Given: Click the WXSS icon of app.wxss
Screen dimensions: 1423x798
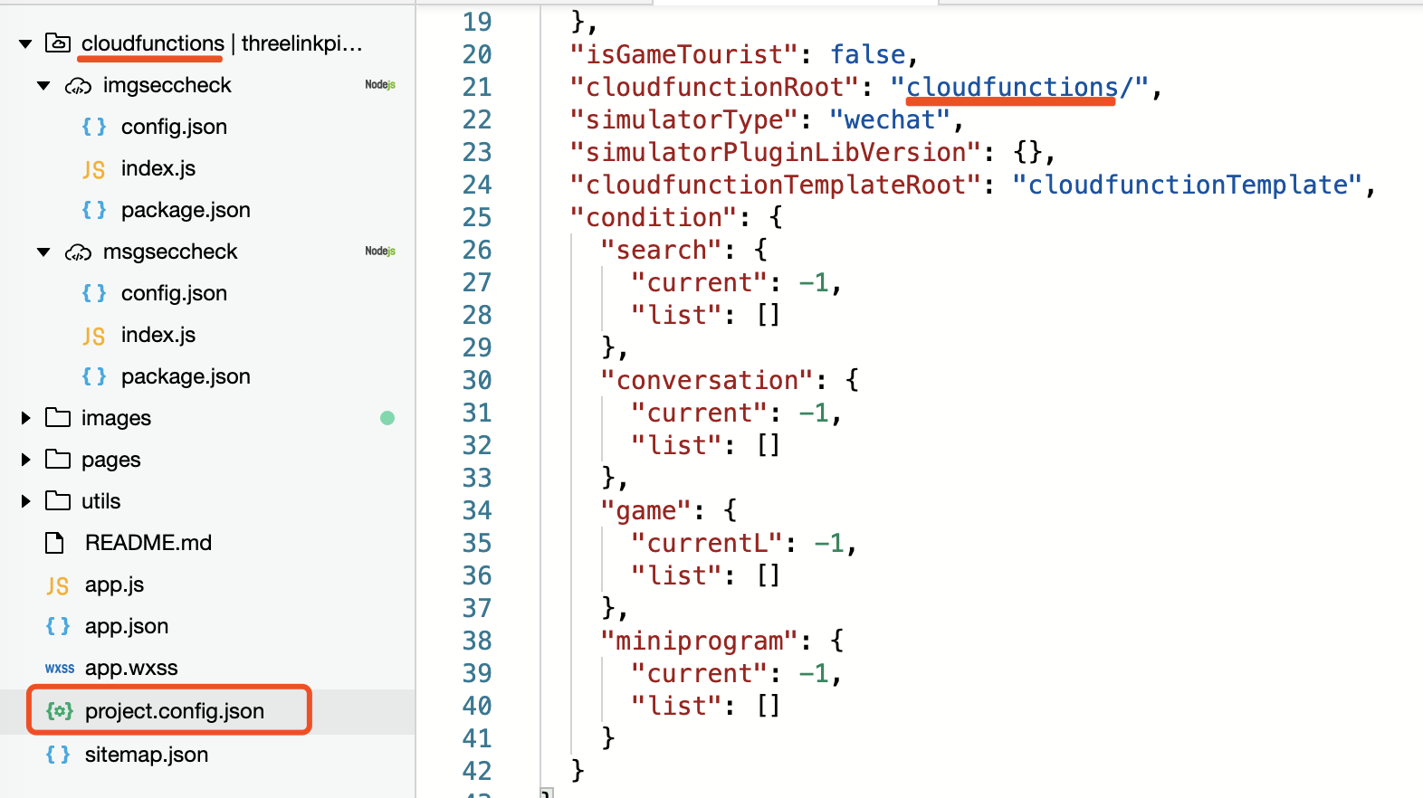Looking at the screenshot, I should point(60,669).
